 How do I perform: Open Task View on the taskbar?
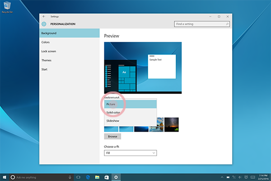(78, 177)
